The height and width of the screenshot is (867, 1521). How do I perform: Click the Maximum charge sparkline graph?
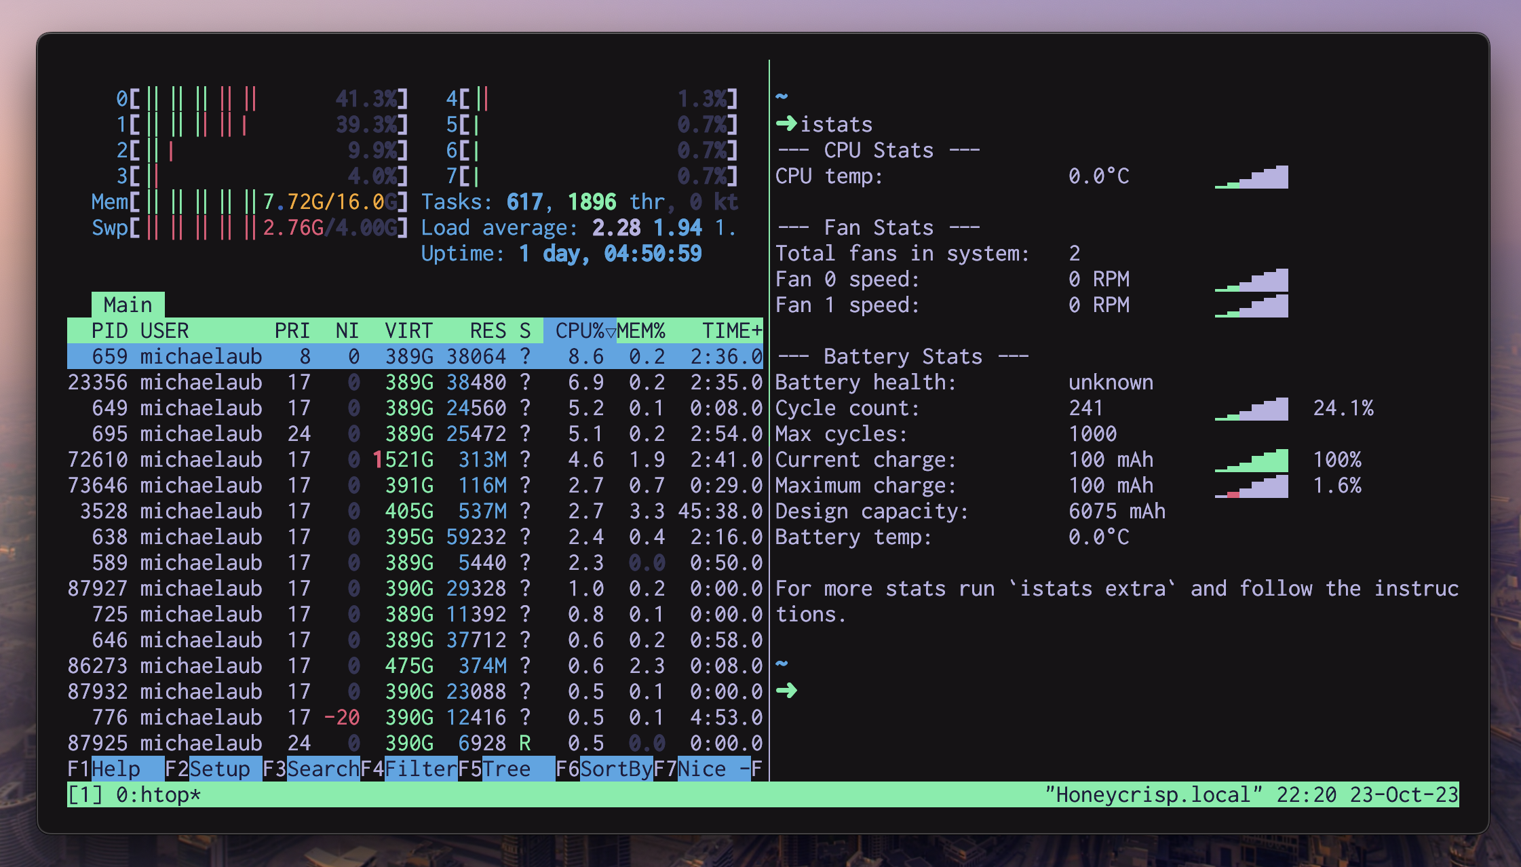(x=1252, y=486)
